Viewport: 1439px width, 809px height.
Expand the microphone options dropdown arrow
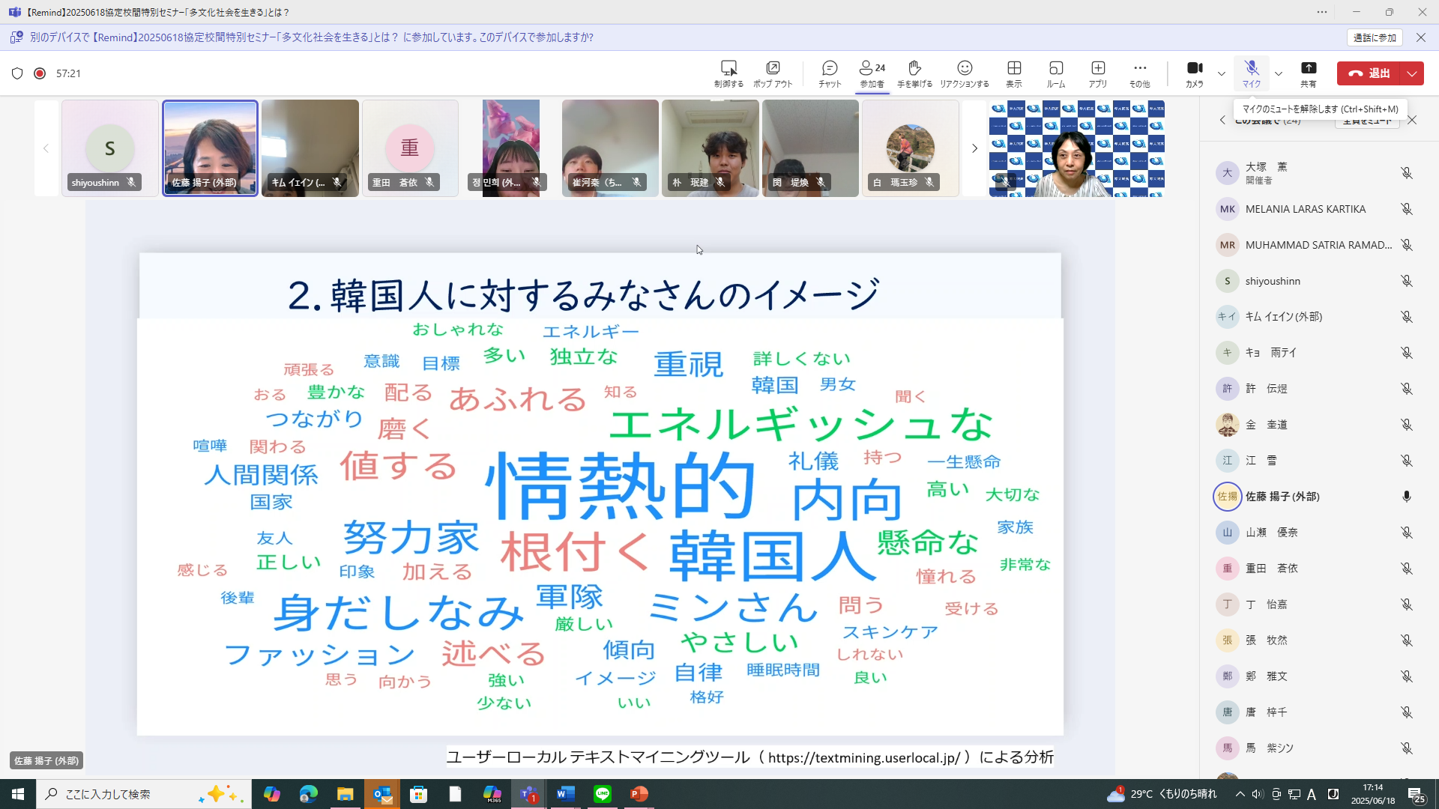tap(1279, 73)
